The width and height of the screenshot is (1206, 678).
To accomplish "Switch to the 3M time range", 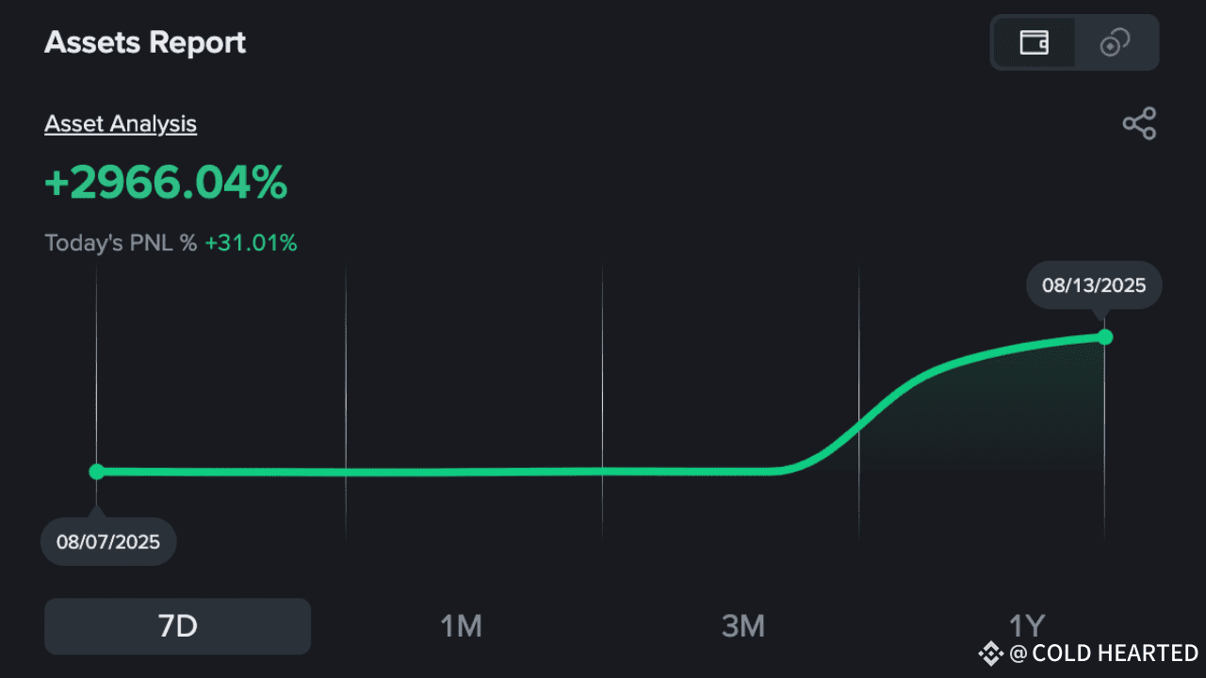I will tap(743, 626).
